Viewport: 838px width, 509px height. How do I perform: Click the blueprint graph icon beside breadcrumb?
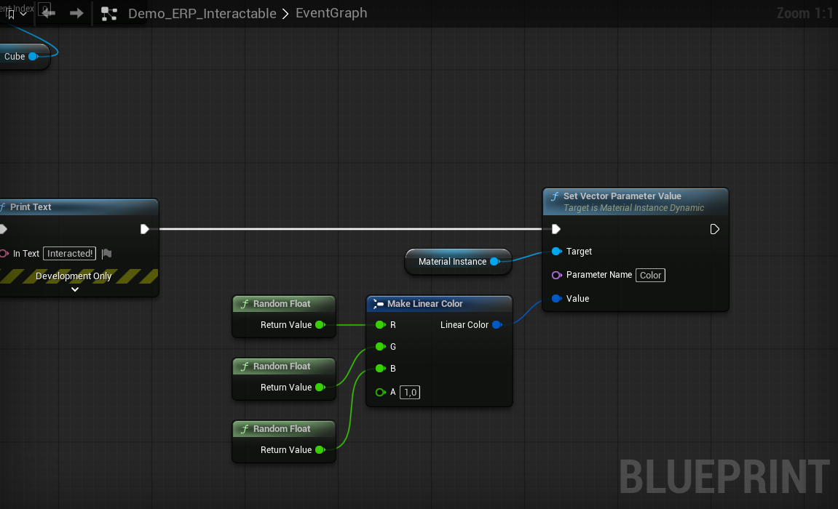pos(109,13)
